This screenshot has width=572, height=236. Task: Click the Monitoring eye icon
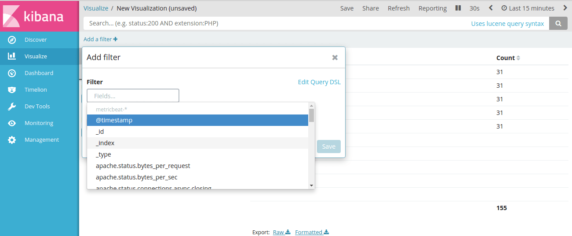tap(12, 123)
